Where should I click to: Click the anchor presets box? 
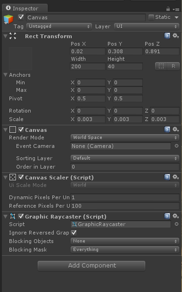21,58
